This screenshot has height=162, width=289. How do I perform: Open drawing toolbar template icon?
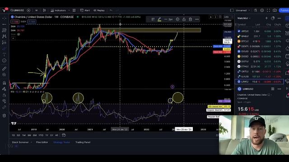coord(153,19)
